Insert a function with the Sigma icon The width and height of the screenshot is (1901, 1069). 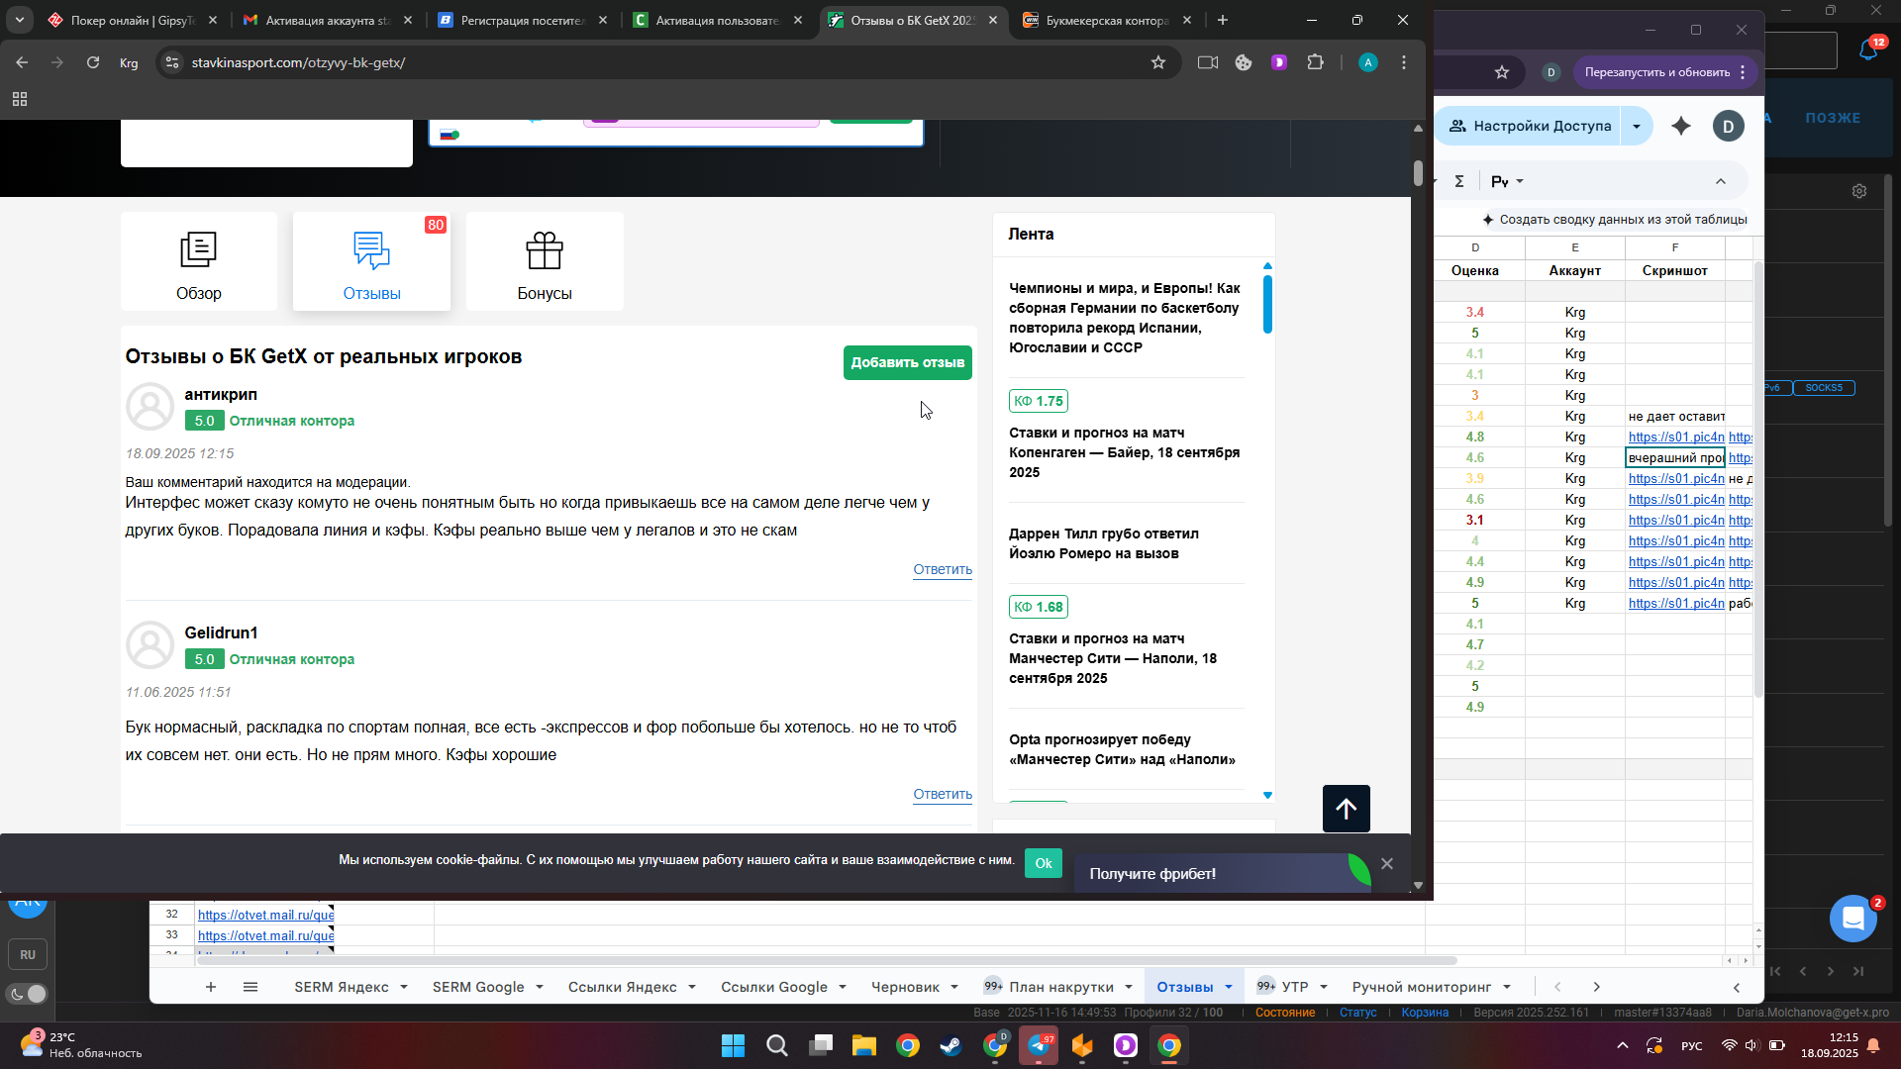tap(1459, 181)
